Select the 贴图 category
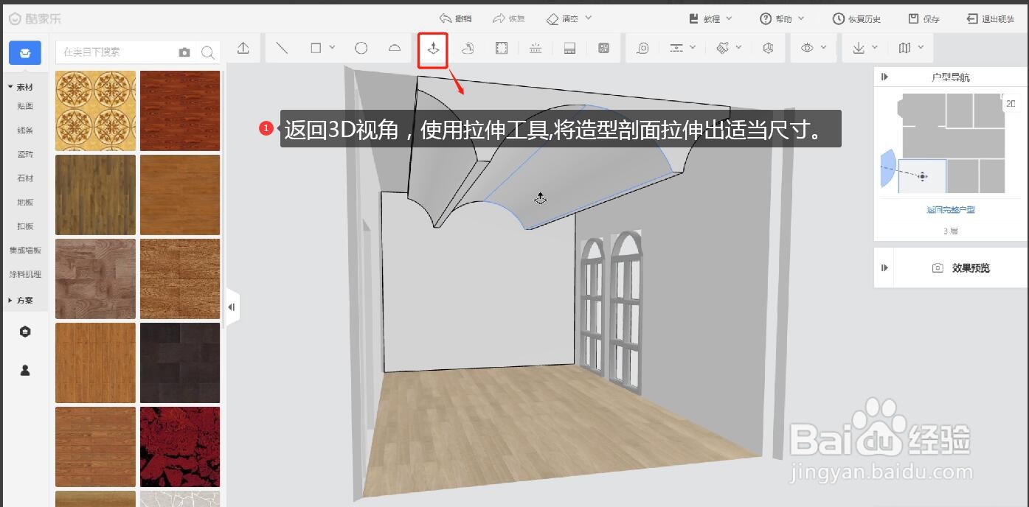 25,106
